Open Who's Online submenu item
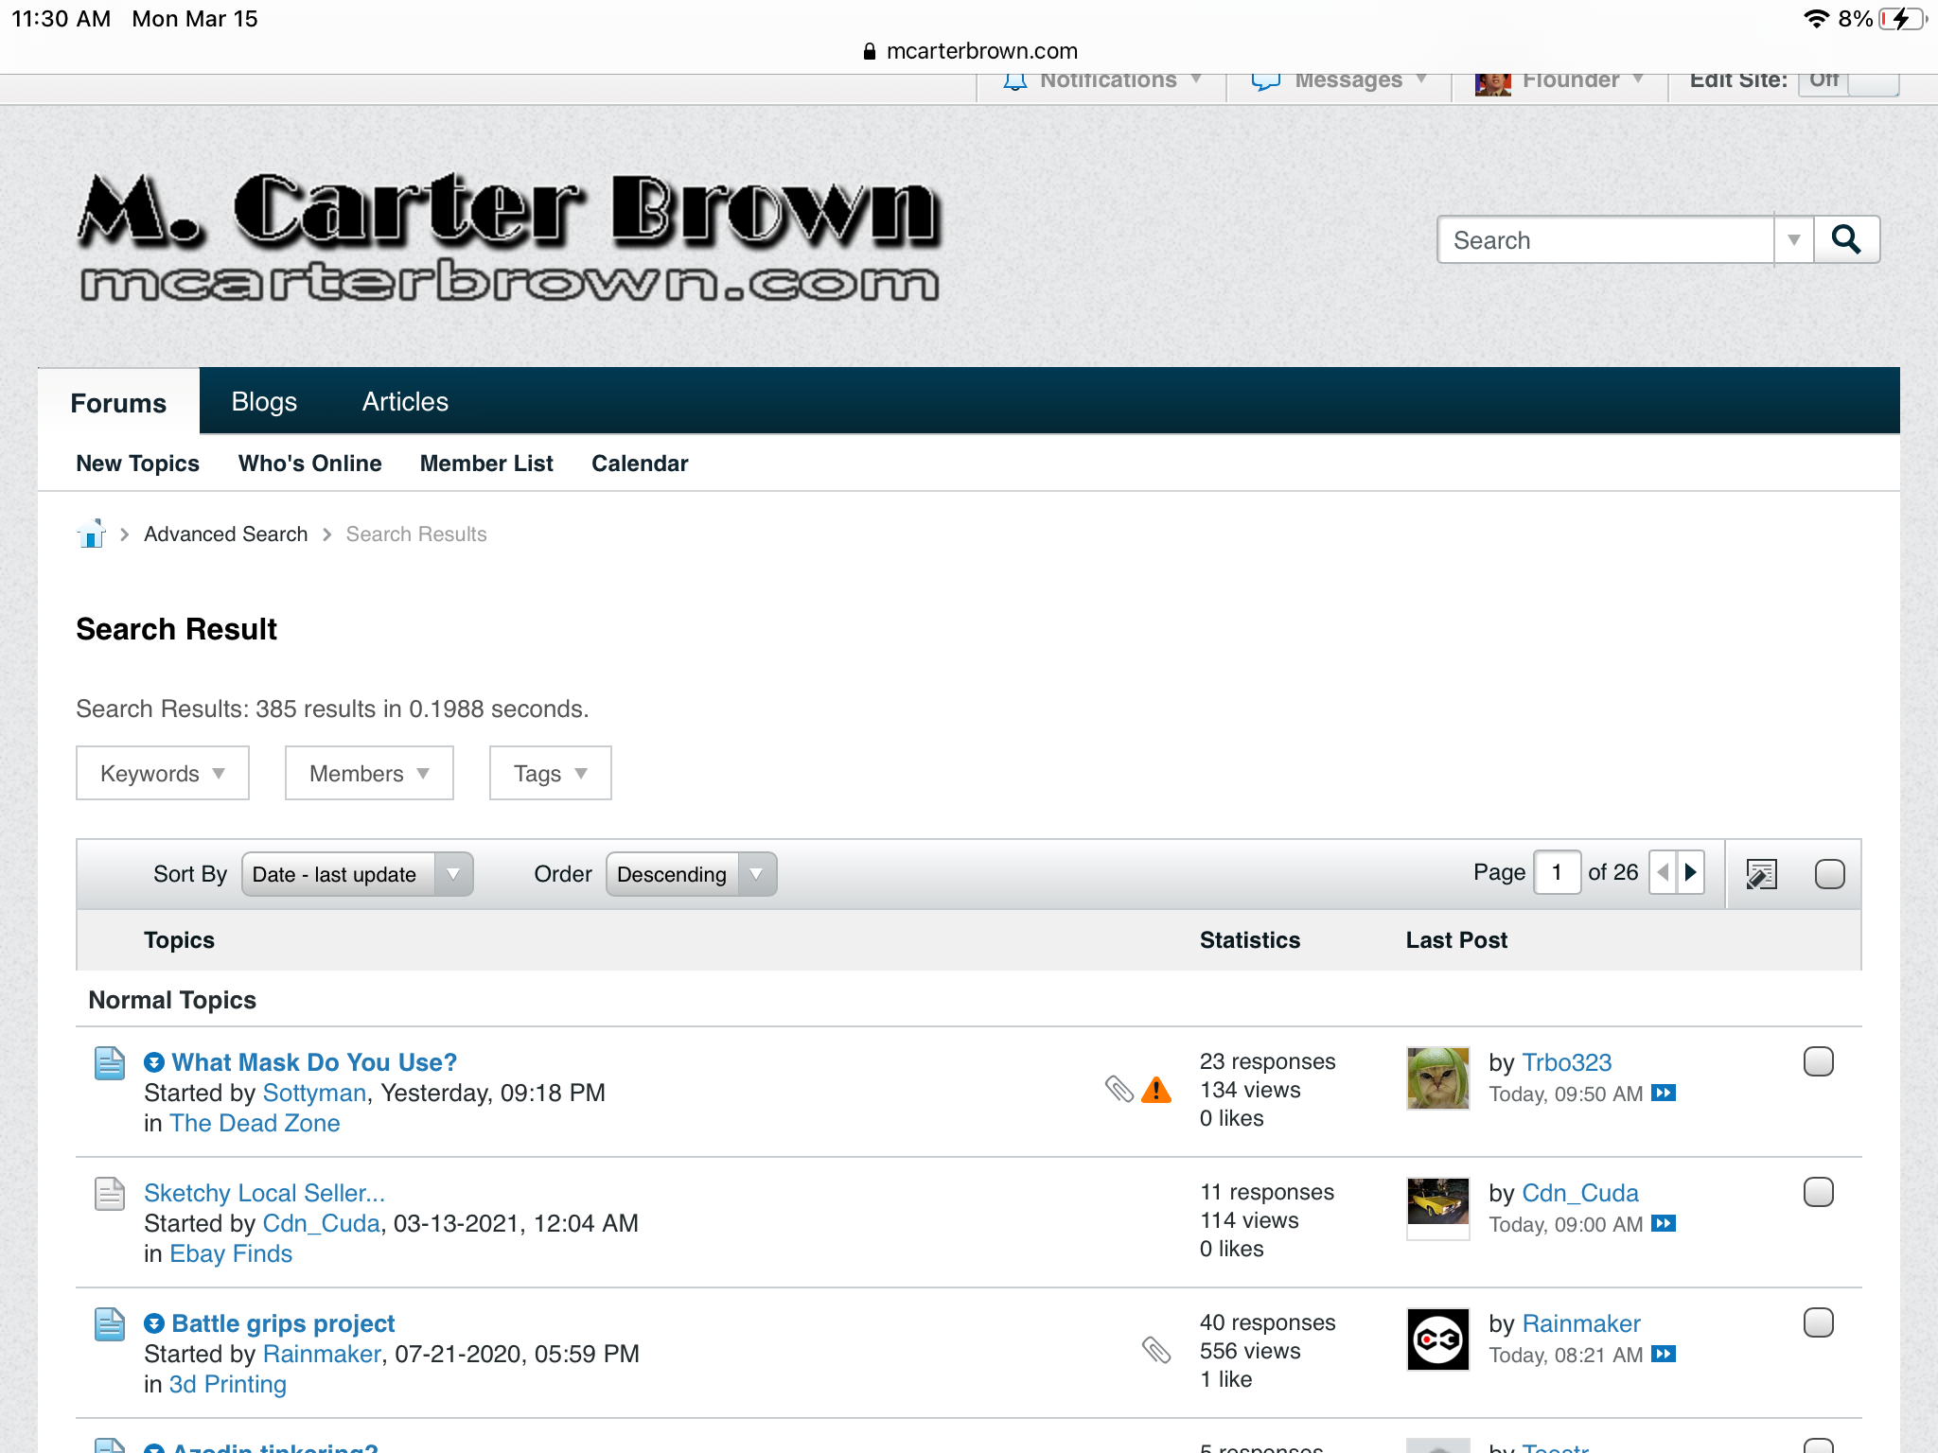This screenshot has width=1938, height=1453. point(309,464)
